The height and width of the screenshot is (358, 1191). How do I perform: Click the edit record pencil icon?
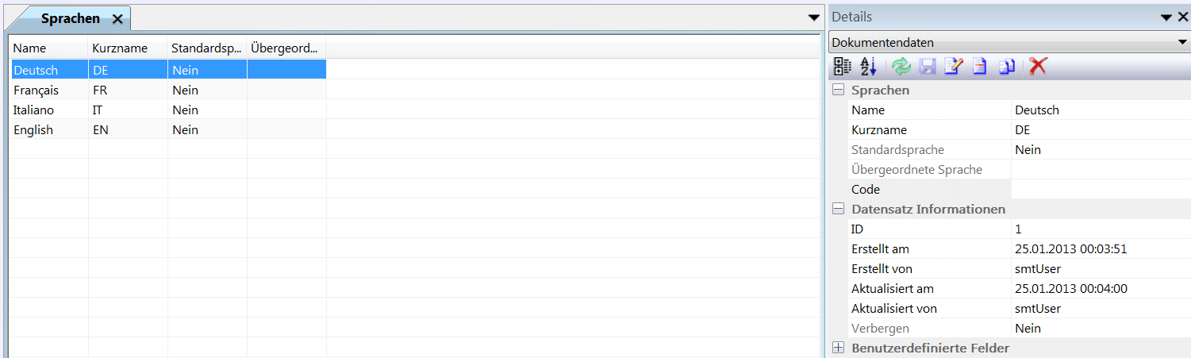[x=953, y=67]
